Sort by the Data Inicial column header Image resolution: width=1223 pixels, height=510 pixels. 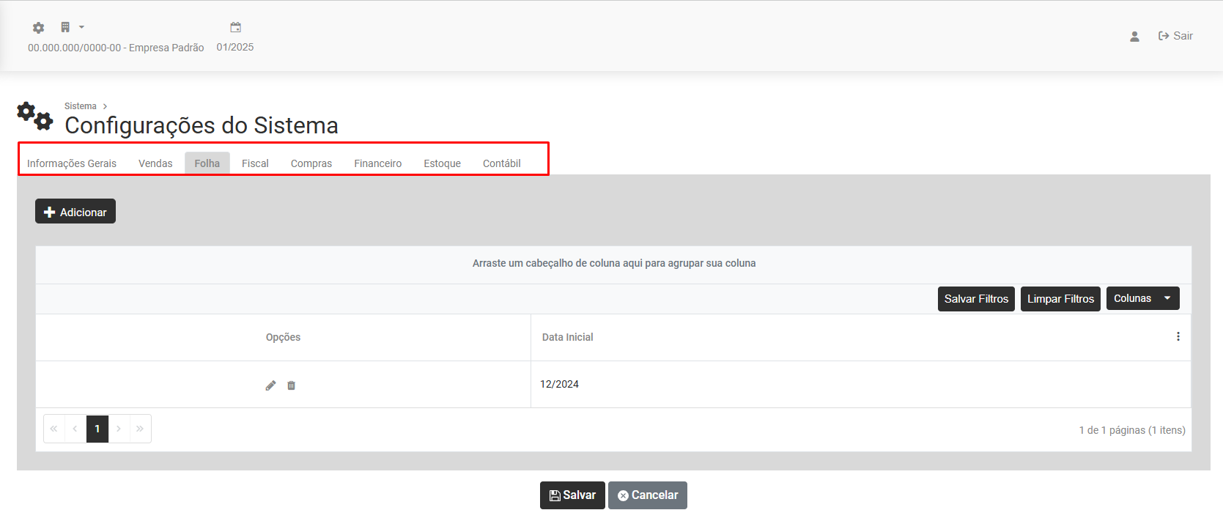pyautogui.click(x=568, y=337)
